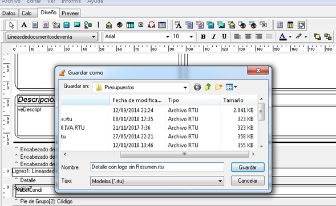Screen dimensions: 336x206
Task: Open the font color picker
Action: tap(290, 37)
